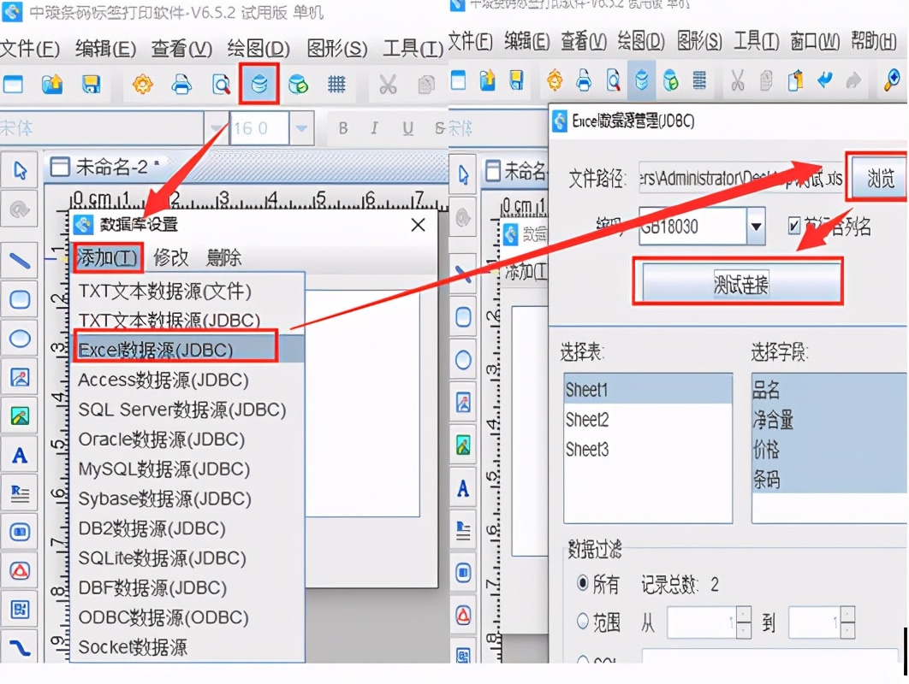Click the undo arrow icon in right window
This screenshot has height=684, width=909.
(824, 80)
